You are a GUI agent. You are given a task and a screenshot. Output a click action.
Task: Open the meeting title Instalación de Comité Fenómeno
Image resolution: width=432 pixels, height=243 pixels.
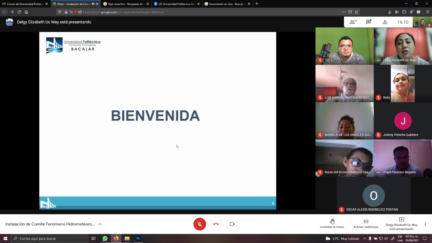pos(50,224)
